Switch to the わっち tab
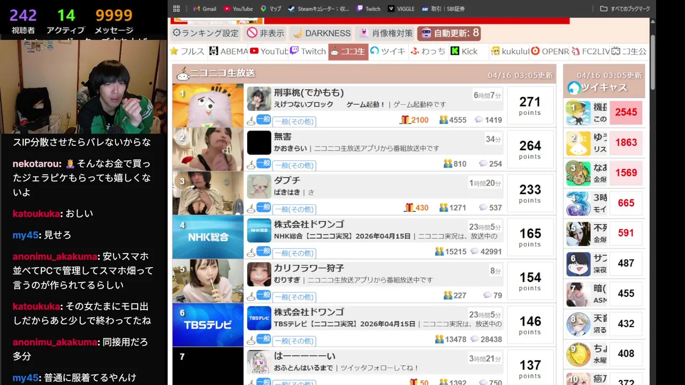The image size is (685, 385). pos(428,51)
